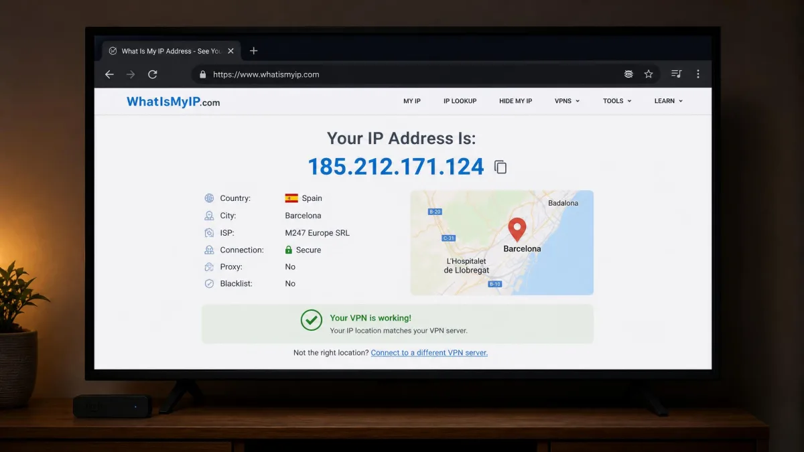This screenshot has height=452, width=804.
Task: Click the red map pin over Barcelona
Action: [517, 230]
